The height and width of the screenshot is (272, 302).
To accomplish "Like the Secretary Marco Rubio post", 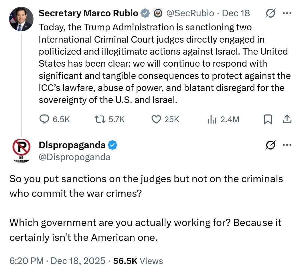I will (156, 119).
